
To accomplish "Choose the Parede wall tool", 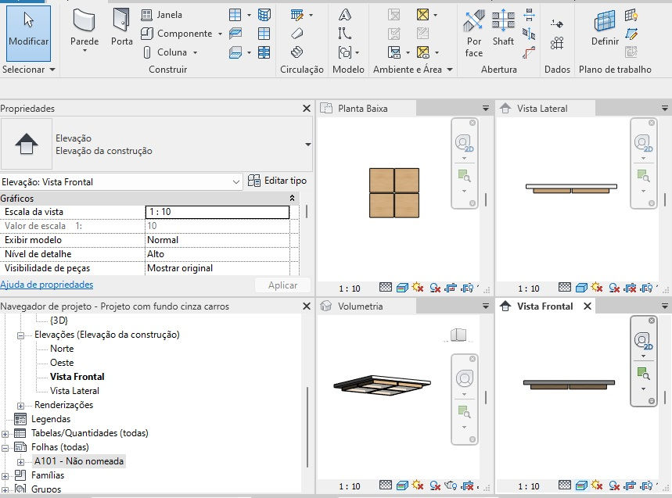I will click(84, 32).
